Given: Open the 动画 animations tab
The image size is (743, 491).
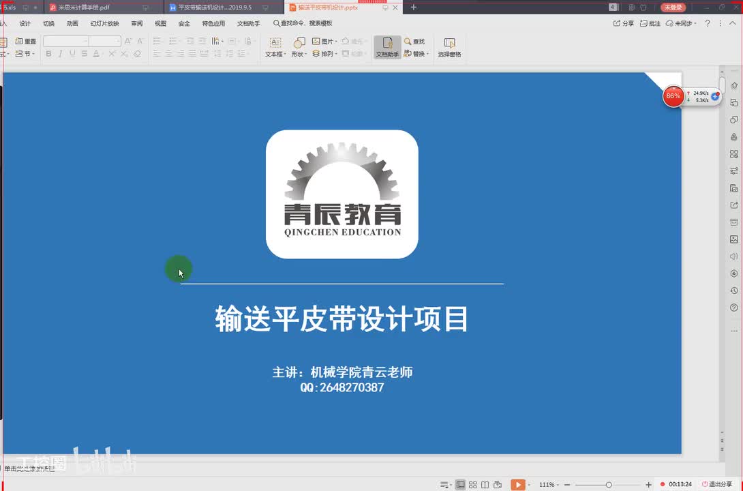Looking at the screenshot, I should tap(72, 23).
